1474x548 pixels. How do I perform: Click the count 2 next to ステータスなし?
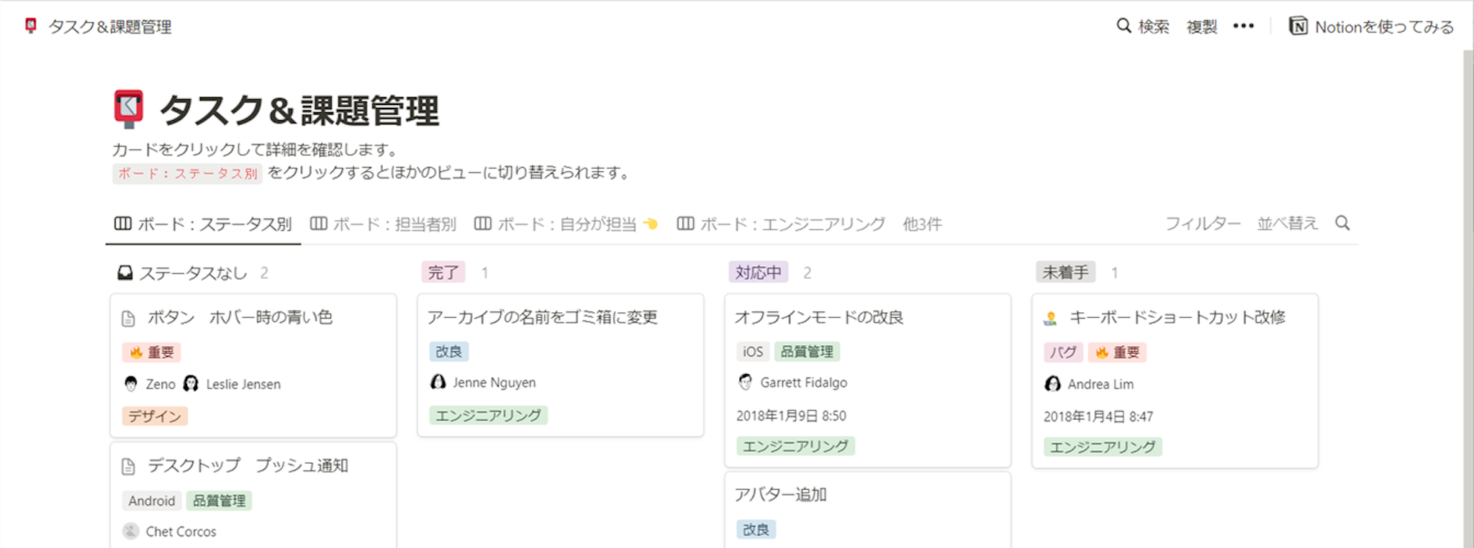tap(264, 273)
